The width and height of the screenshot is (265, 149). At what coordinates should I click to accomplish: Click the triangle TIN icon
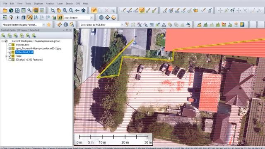pos(164,25)
